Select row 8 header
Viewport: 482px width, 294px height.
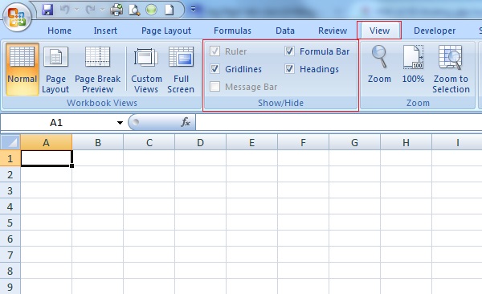pyautogui.click(x=10, y=271)
